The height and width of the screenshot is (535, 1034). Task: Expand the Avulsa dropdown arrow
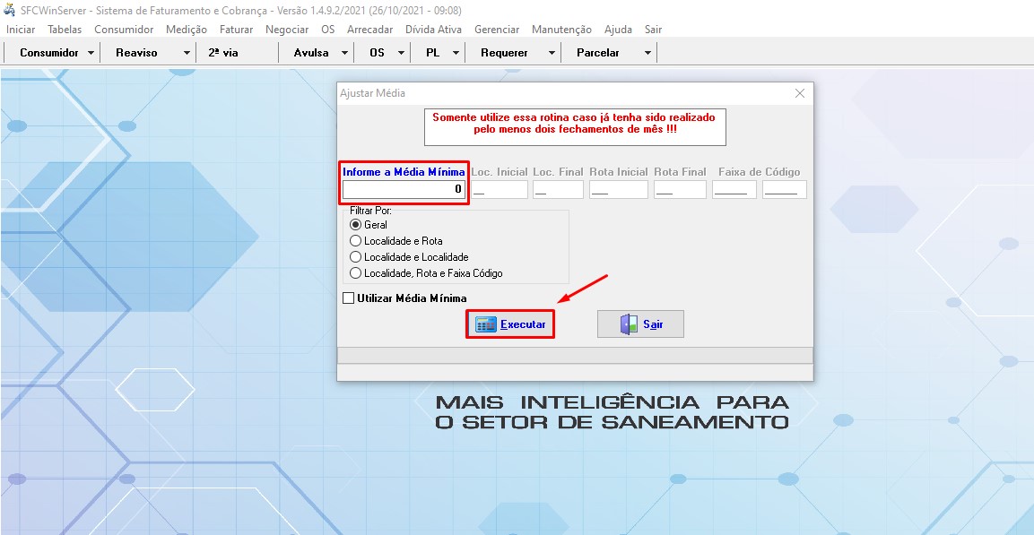click(x=344, y=53)
